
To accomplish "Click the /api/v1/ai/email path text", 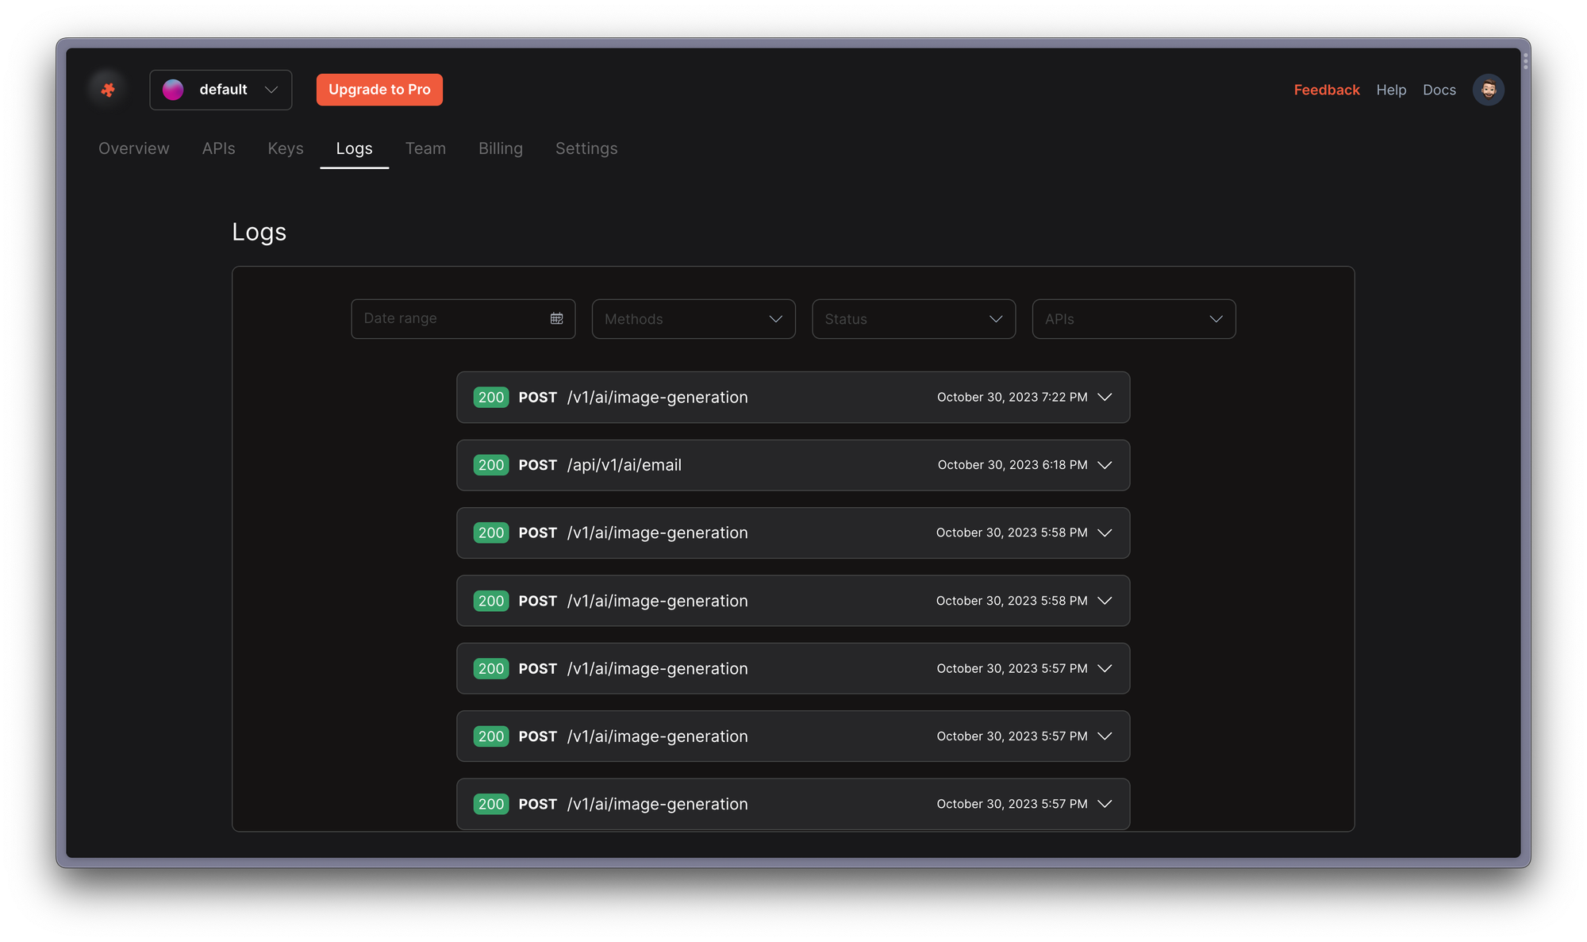I will coord(624,465).
